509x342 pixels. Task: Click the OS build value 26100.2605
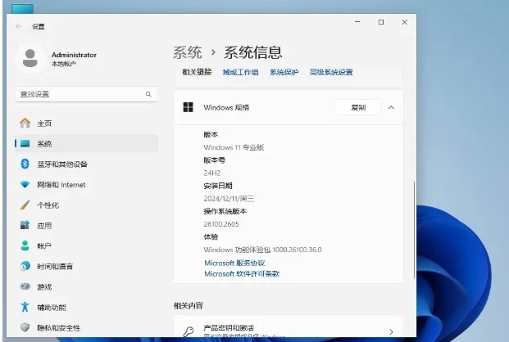tap(221, 224)
